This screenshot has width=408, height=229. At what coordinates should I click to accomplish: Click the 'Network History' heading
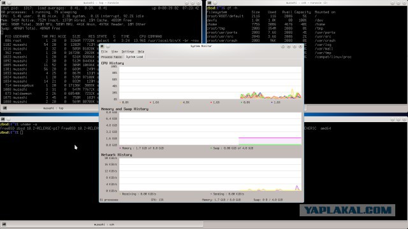coord(117,155)
